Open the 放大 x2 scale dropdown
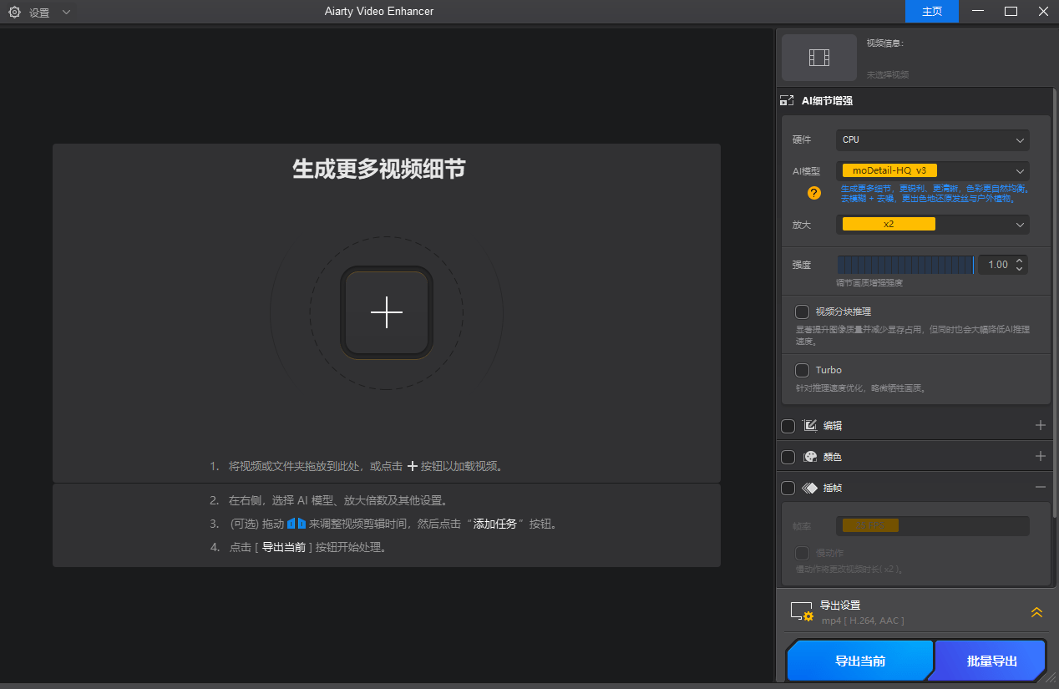Viewport: 1059px width, 689px height. point(932,224)
